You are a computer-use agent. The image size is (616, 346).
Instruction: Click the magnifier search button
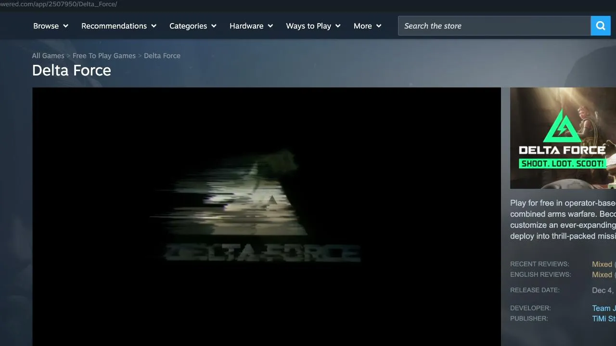601,26
